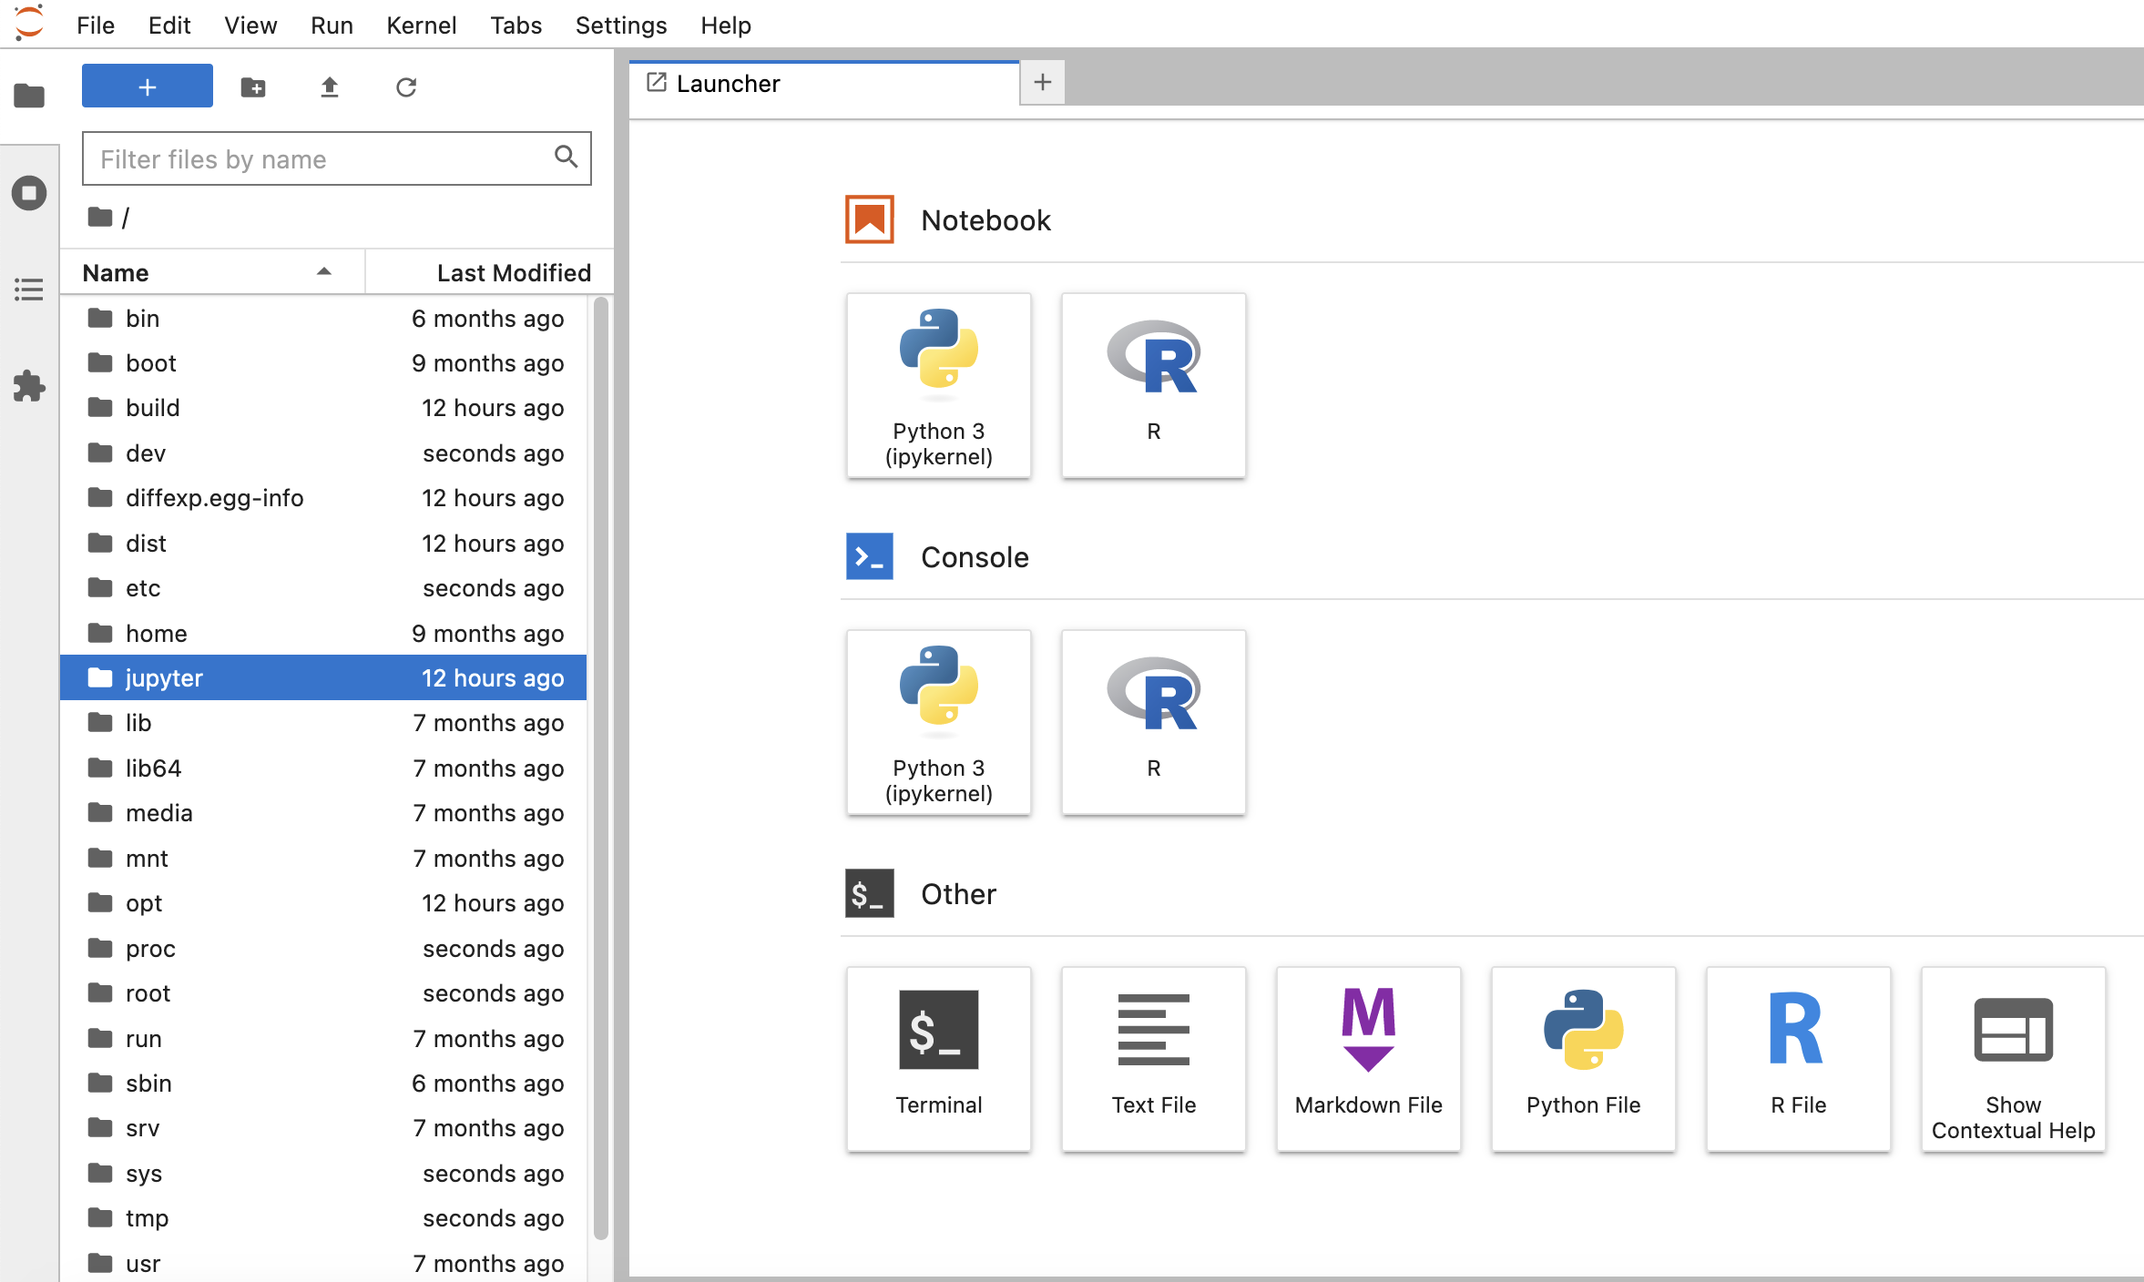
Task: Open the Extension Manager puzzle icon
Action: click(29, 386)
